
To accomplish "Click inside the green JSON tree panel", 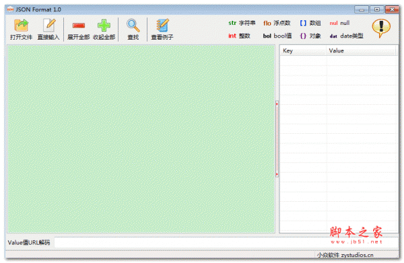I will tap(141, 139).
